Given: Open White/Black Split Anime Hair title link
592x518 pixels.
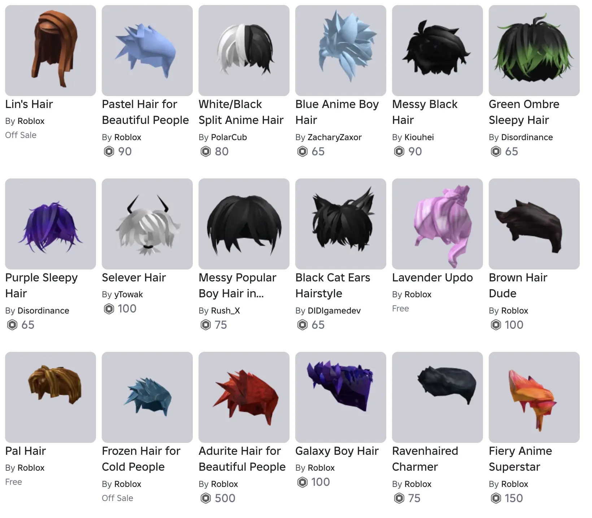Looking at the screenshot, I should (x=241, y=112).
